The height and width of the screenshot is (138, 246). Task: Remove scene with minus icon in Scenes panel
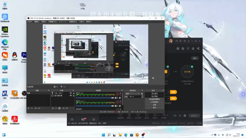32,108
